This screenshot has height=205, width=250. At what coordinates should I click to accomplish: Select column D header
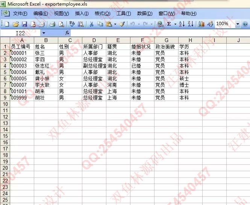tap(94, 40)
